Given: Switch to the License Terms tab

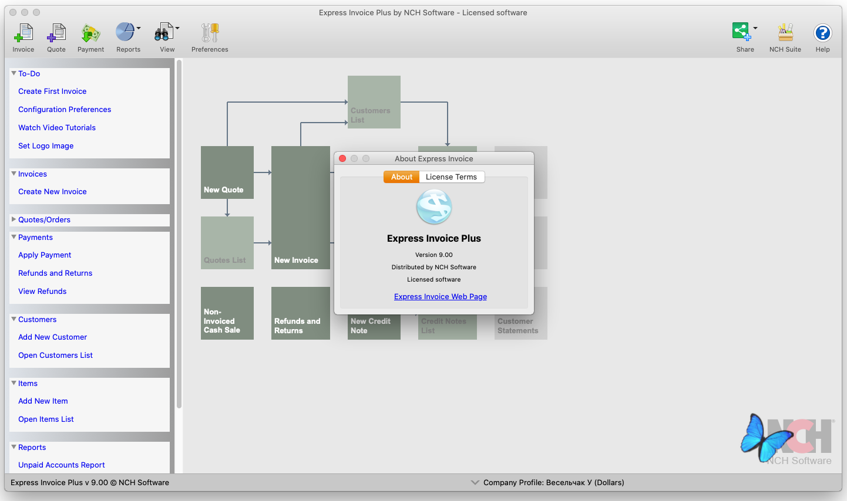Looking at the screenshot, I should click(451, 177).
